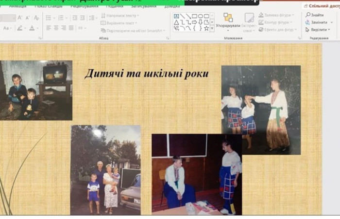
Task: Open the font size combo box
Action: click(8, 18)
